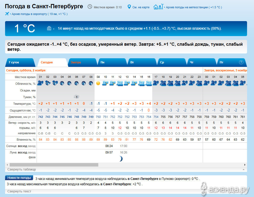Click the overcast icon at hour 18
Image resolution: width=254 pixels, height=197 pixels.
point(163,83)
